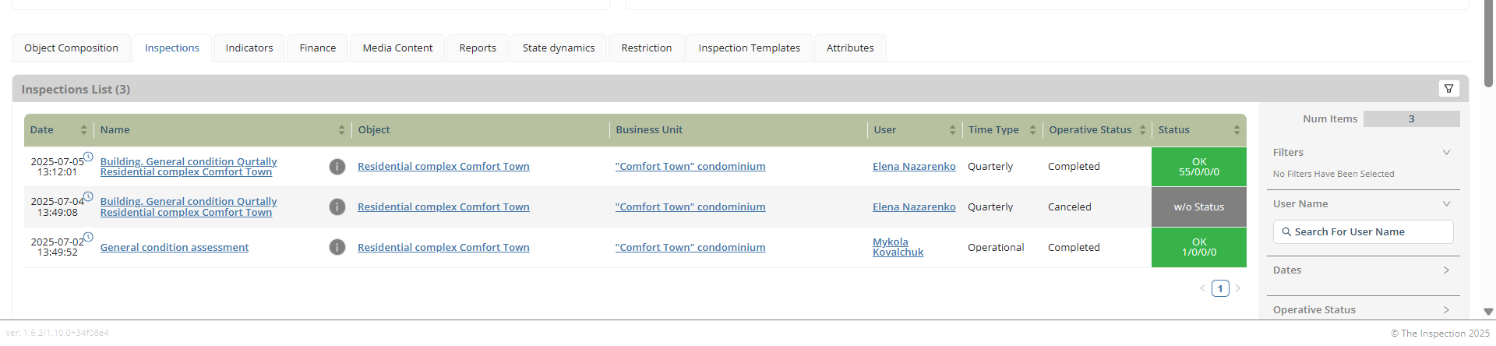The height and width of the screenshot is (346, 1496).
Task: Open the General condition assessment link
Action: (x=175, y=248)
